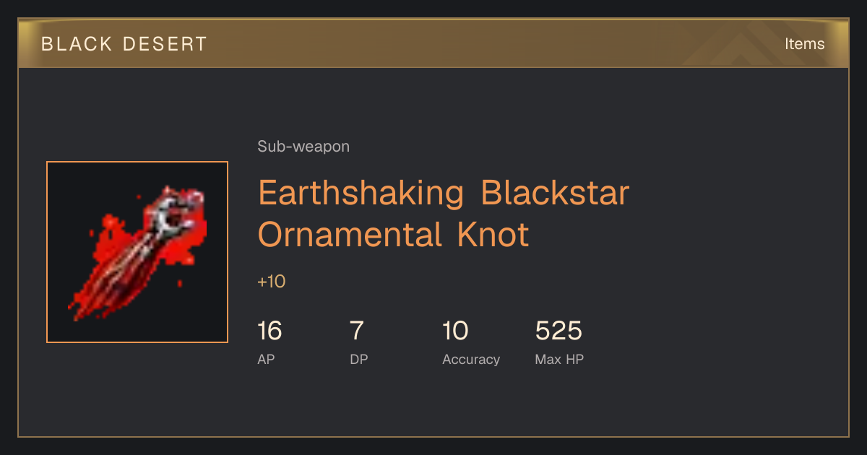The image size is (867, 455).
Task: Select the 10 Accuracy value
Action: tap(456, 331)
